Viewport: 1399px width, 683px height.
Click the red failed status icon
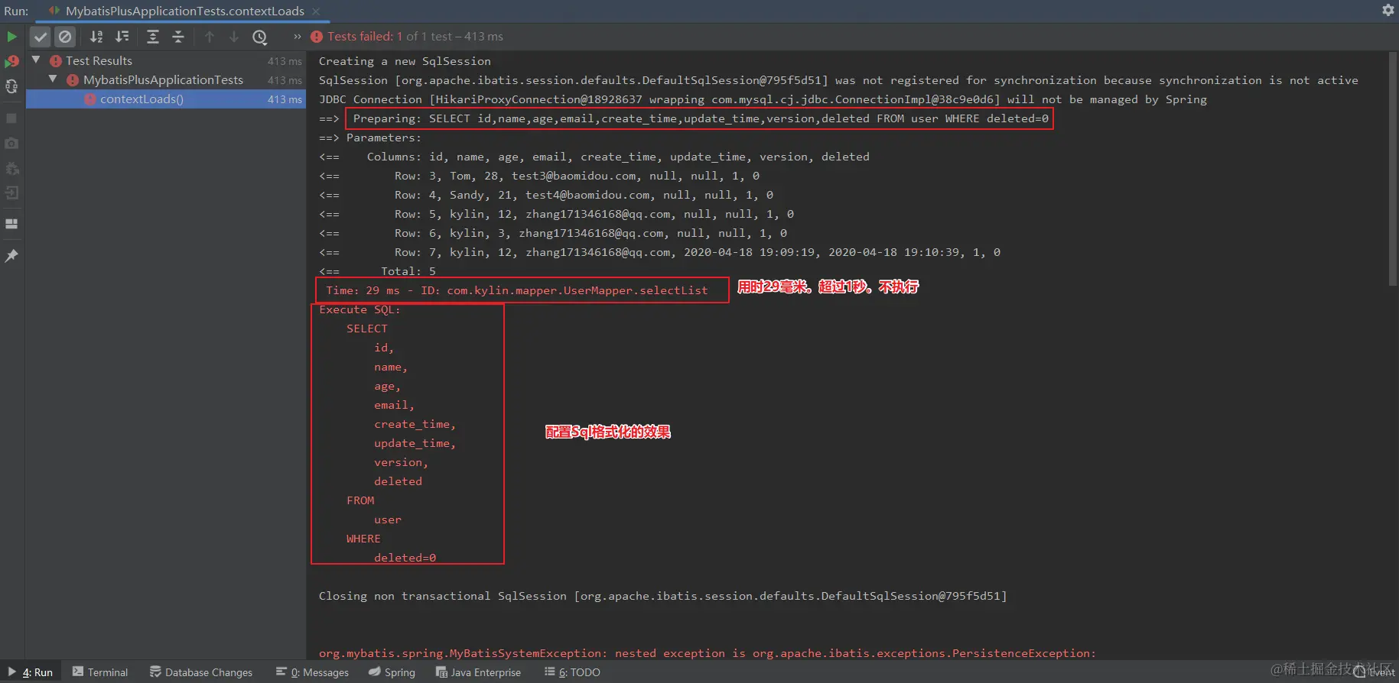[x=317, y=37]
